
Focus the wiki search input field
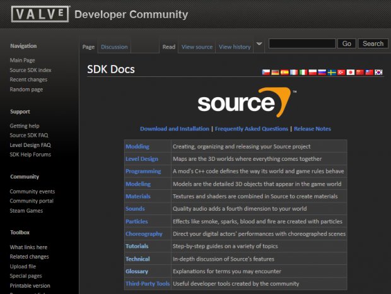302,44
